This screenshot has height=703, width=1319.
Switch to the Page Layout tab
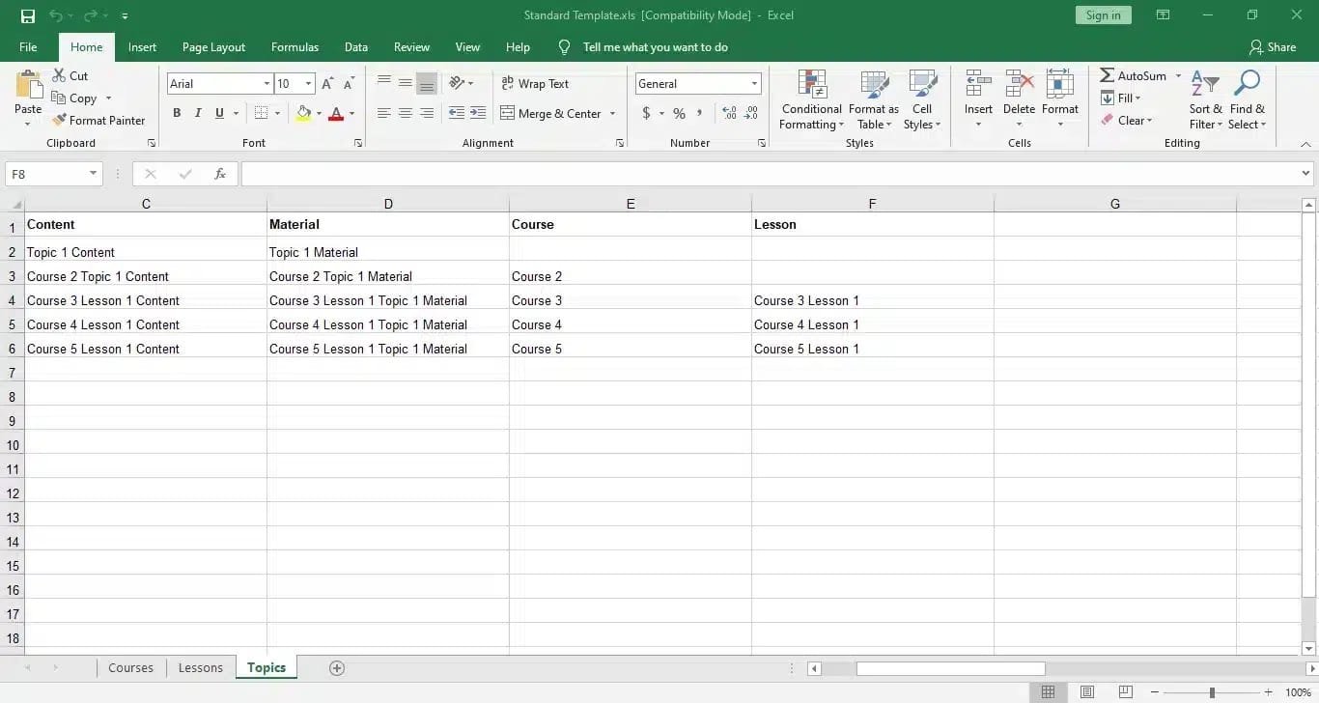213,46
